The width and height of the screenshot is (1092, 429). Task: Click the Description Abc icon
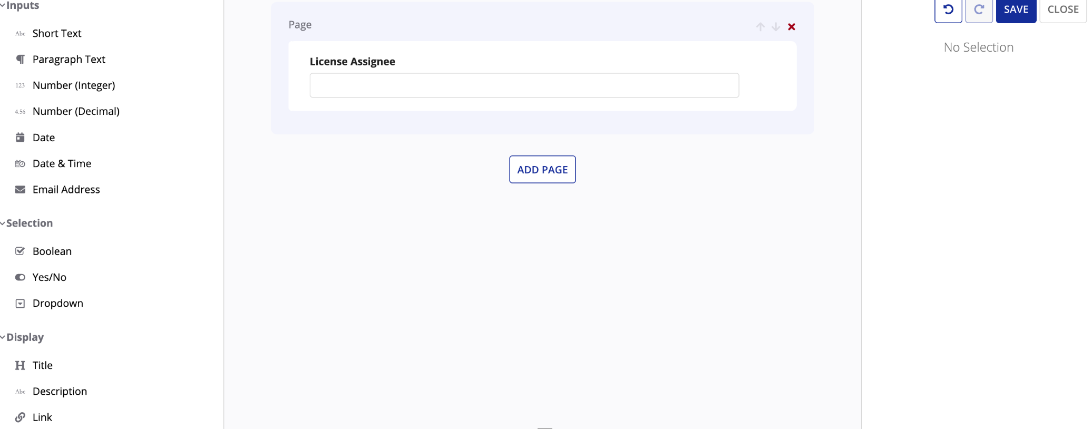(20, 392)
